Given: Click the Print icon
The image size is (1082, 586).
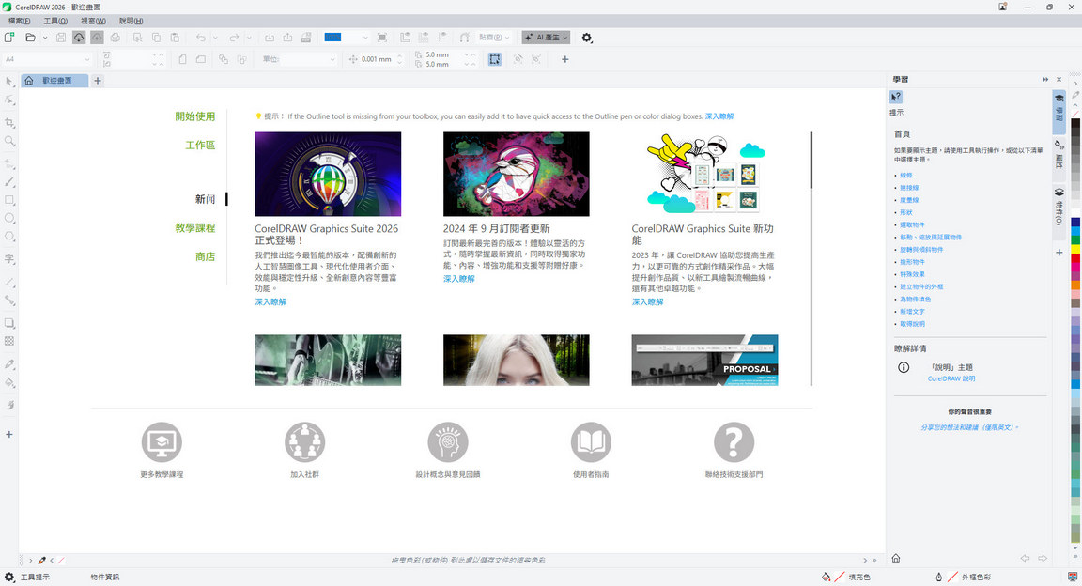Looking at the screenshot, I should (x=115, y=38).
